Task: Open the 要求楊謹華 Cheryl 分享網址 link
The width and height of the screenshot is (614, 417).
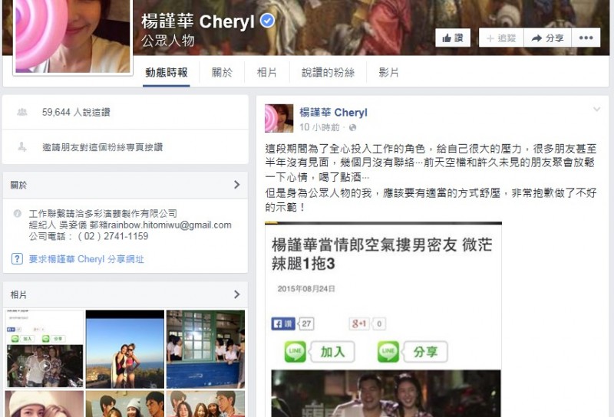Action: 87,259
